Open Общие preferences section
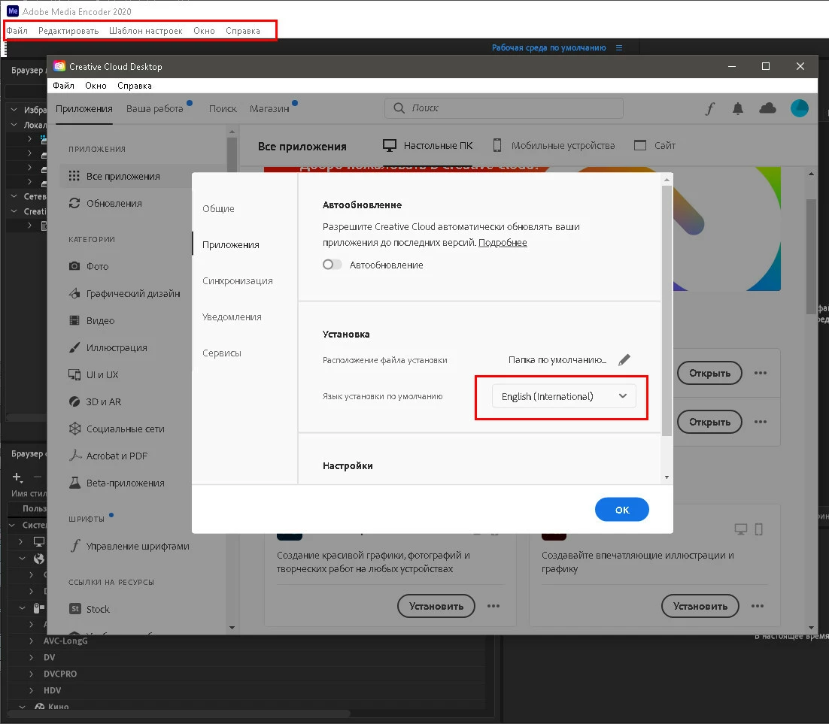This screenshot has width=829, height=724. [218, 209]
